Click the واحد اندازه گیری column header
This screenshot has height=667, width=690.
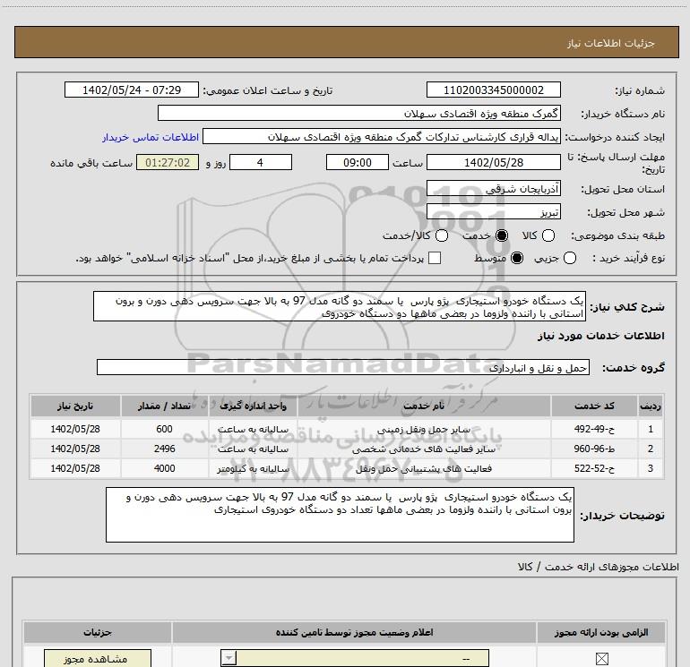253,406
